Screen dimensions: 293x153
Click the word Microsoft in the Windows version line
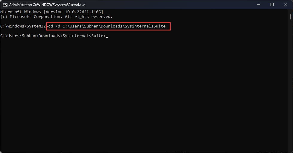tap(11, 12)
